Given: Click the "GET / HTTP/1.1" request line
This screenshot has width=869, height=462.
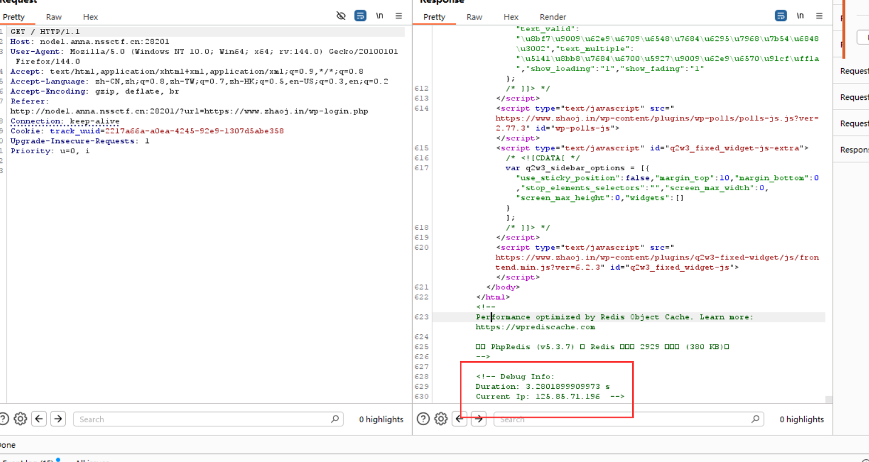Looking at the screenshot, I should pos(45,32).
